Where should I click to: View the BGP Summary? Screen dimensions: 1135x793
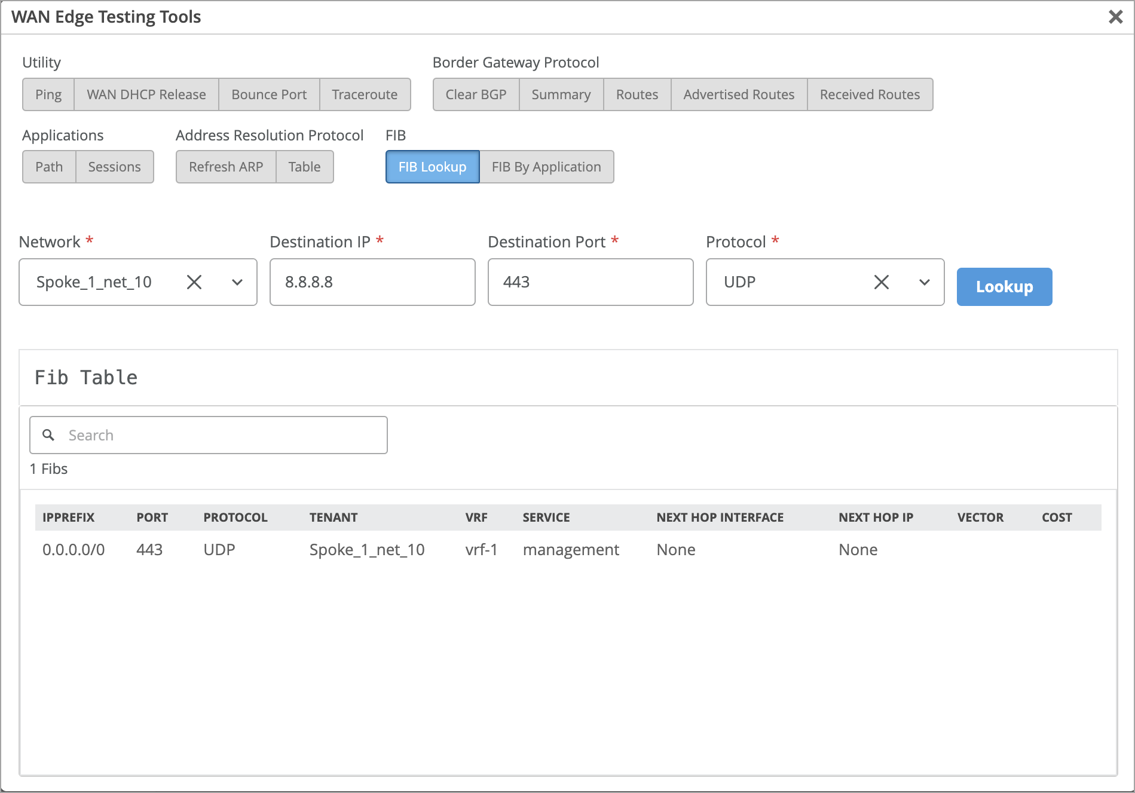point(560,94)
